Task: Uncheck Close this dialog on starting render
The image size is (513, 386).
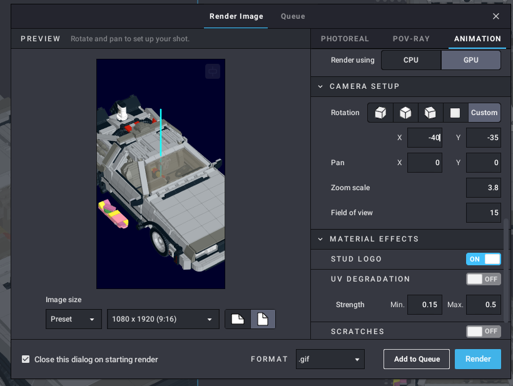Action: point(26,359)
